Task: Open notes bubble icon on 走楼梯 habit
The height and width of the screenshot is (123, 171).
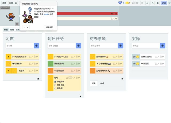Action: 37,71
